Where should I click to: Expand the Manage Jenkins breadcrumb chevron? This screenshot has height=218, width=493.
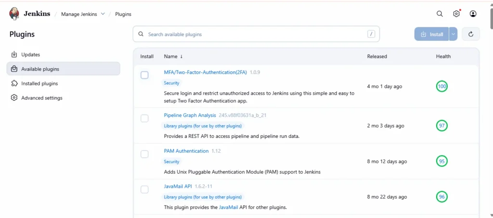(x=103, y=14)
